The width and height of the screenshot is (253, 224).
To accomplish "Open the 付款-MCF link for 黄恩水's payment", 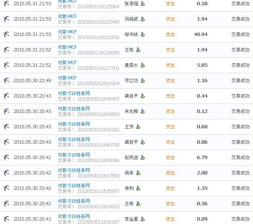I will click(67, 63).
